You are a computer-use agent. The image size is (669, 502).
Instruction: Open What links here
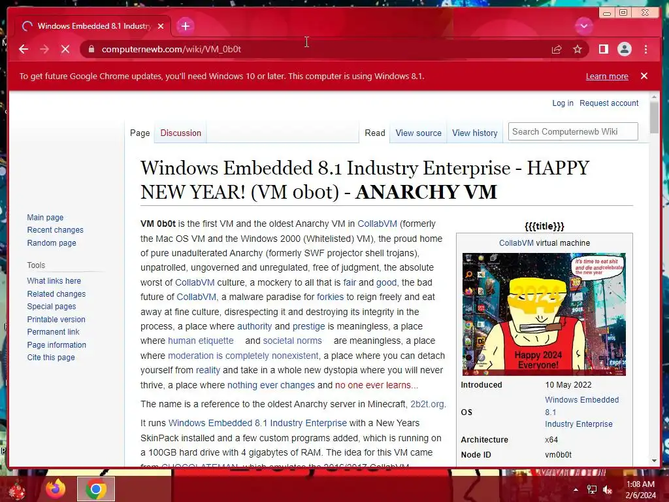54,281
